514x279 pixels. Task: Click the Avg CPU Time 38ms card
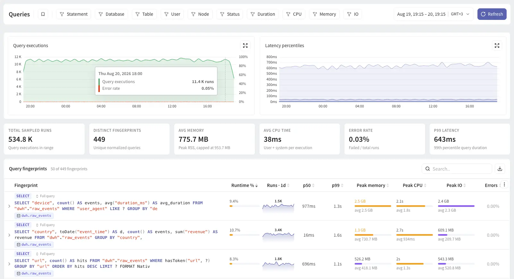point(299,139)
